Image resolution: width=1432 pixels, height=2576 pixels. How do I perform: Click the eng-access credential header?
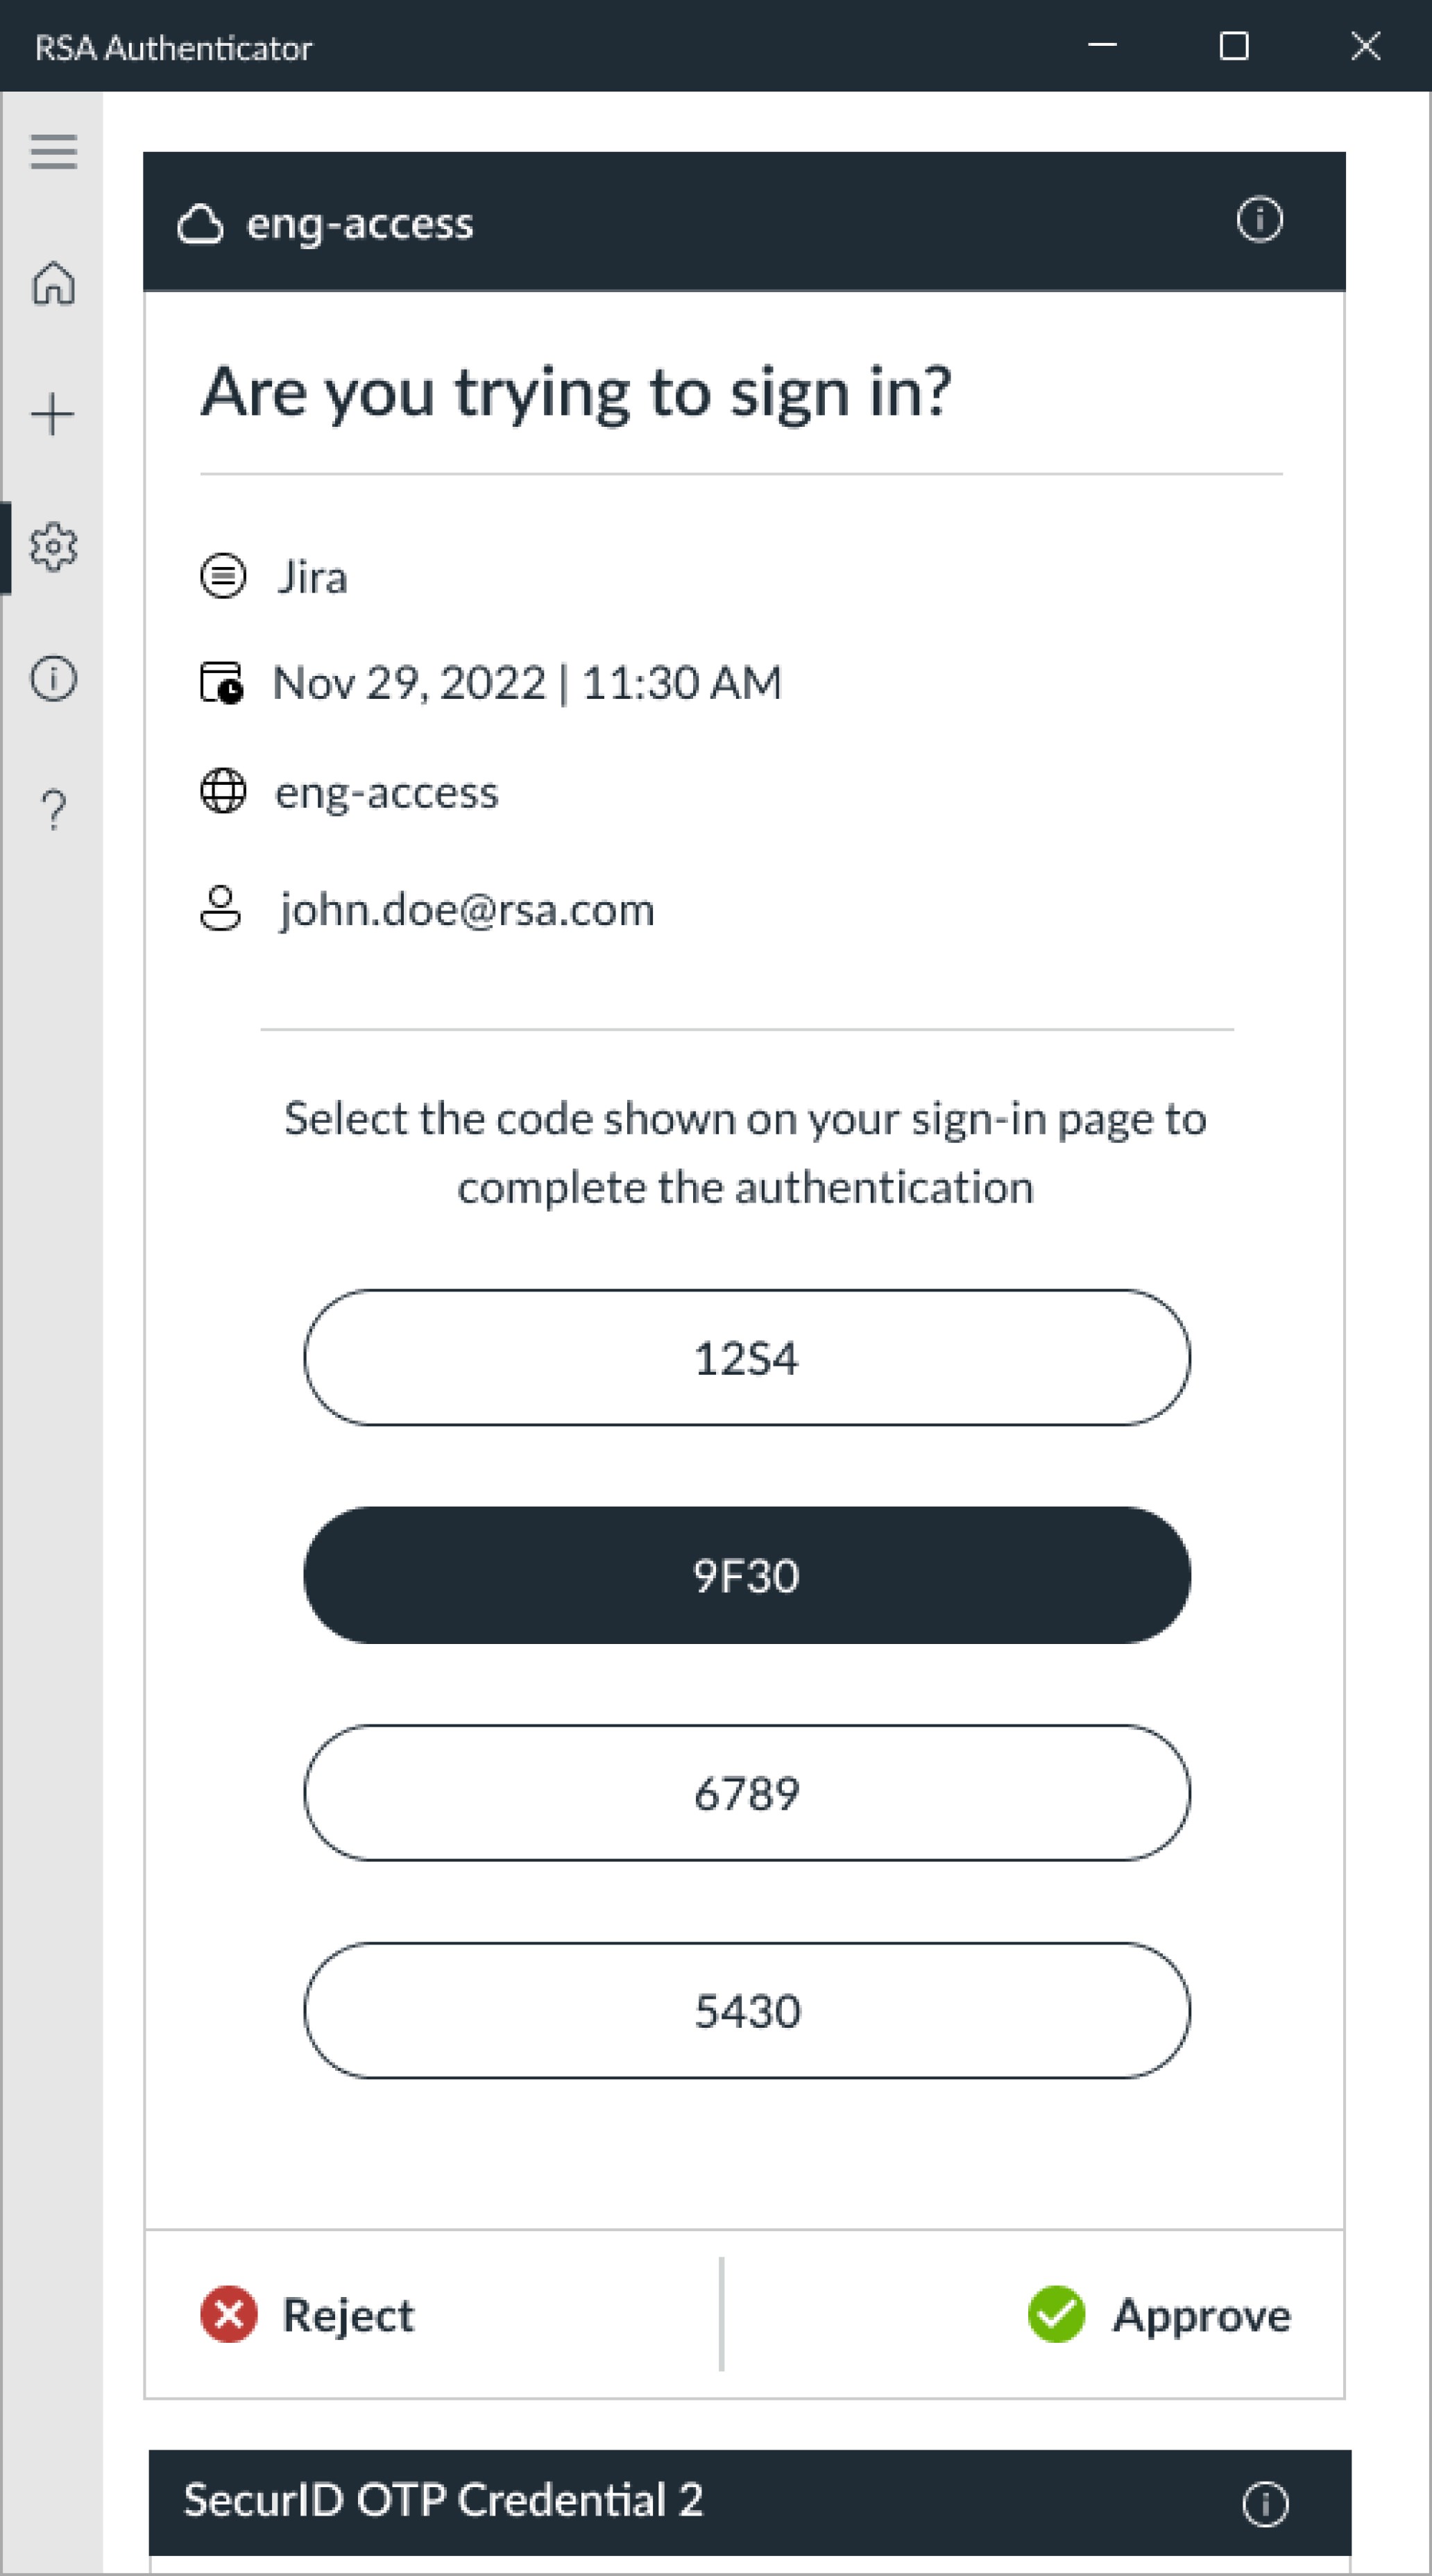click(360, 222)
